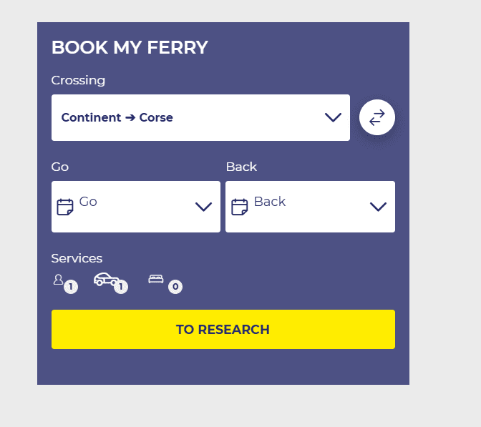This screenshot has height=427, width=481.
Task: Click the Back calendar icon
Action: 240,207
